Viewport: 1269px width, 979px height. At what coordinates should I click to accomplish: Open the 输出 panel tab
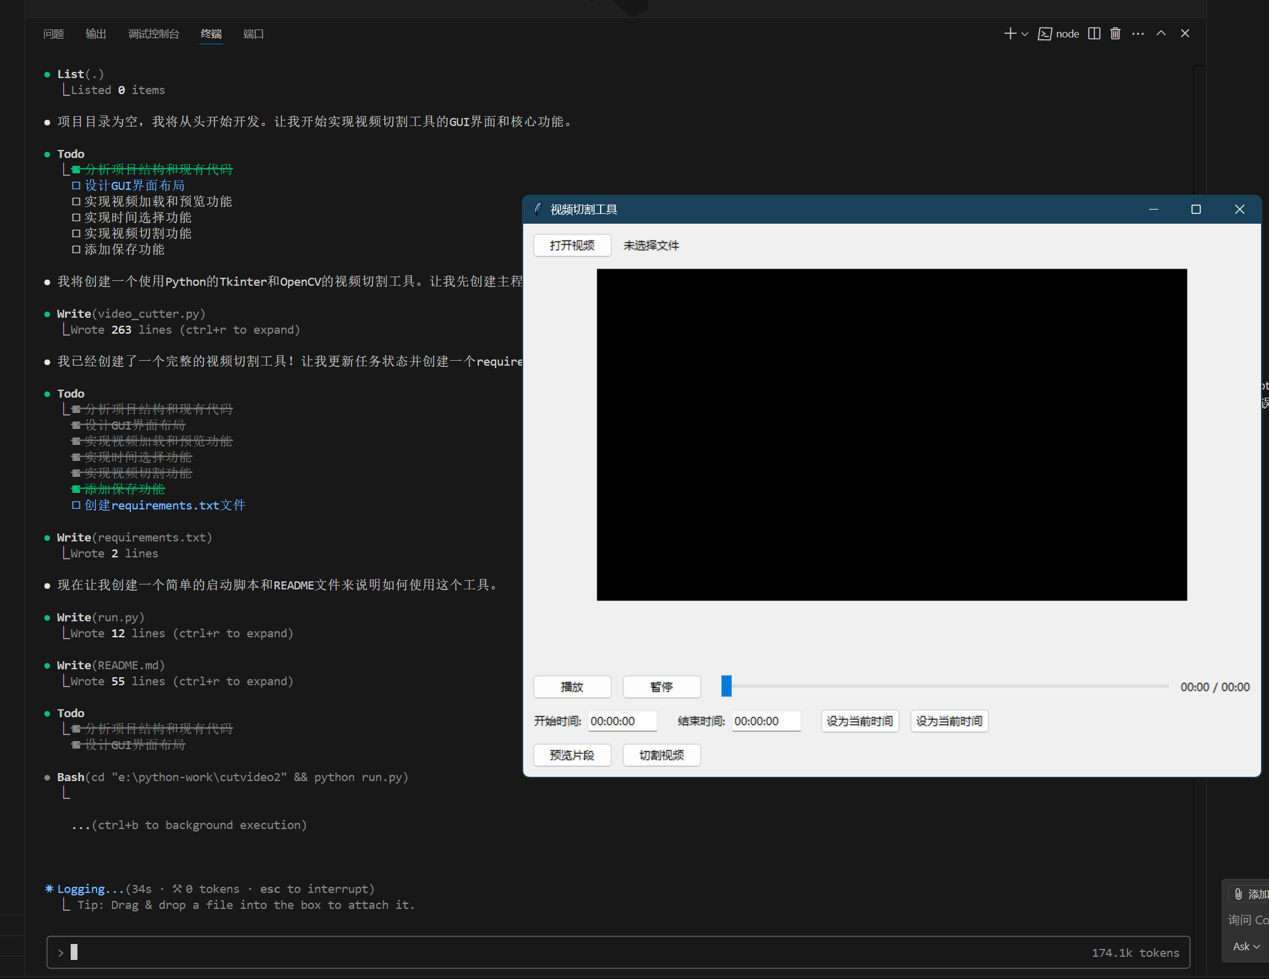(x=95, y=34)
